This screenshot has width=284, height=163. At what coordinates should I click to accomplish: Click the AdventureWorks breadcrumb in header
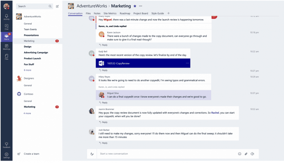92,6
